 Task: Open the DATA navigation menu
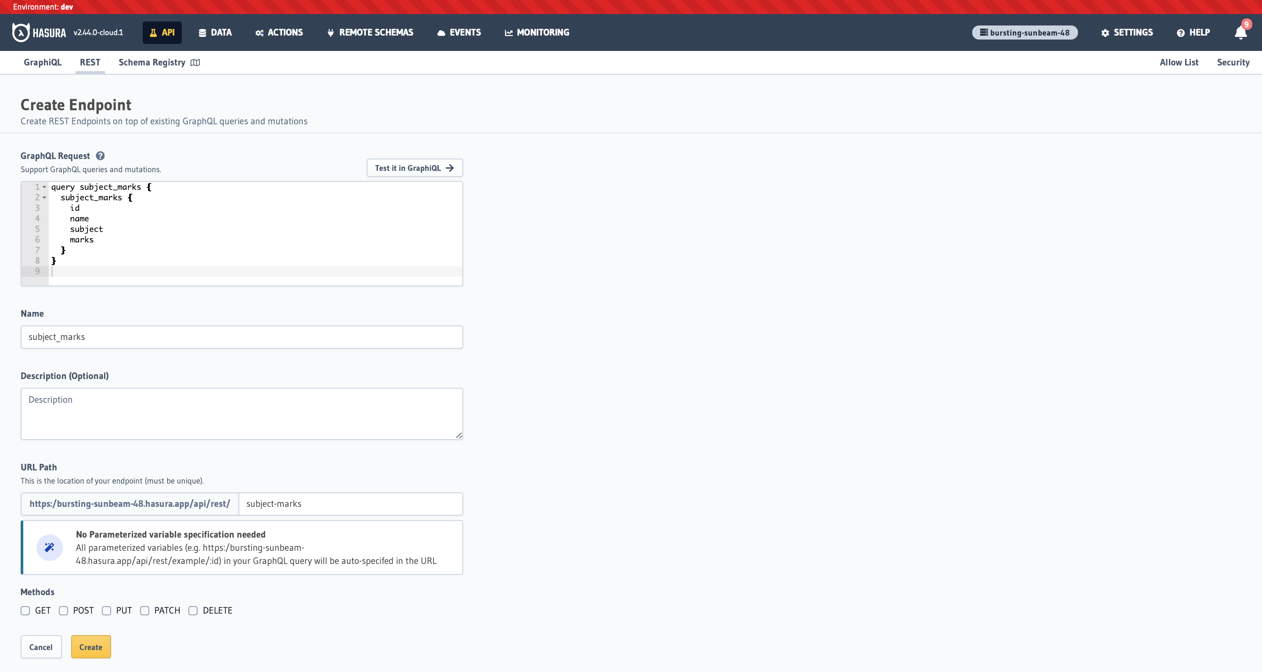(x=215, y=33)
